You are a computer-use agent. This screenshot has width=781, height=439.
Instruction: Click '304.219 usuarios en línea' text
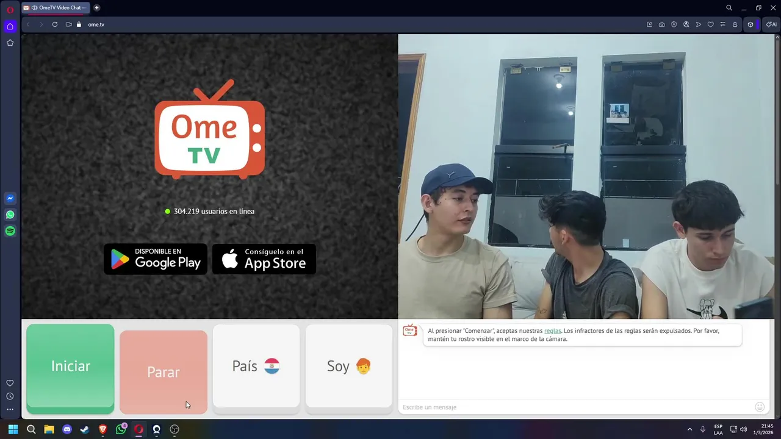click(214, 212)
